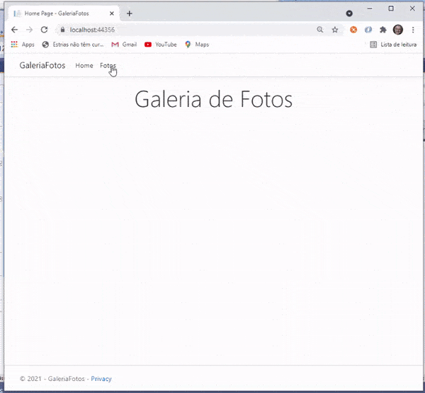Open the user profile avatar
This screenshot has height=393, width=425.
[398, 30]
